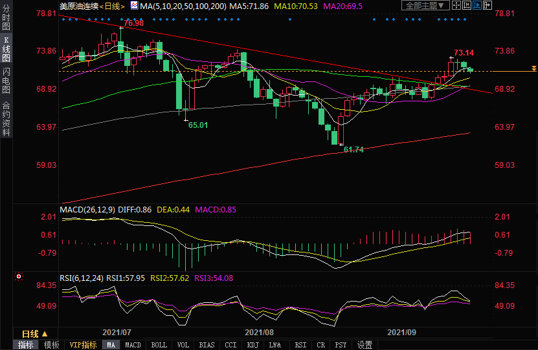This screenshot has height=350, width=538.
Task: Click the <日线> period label in the chart title
Action: pos(111,6)
